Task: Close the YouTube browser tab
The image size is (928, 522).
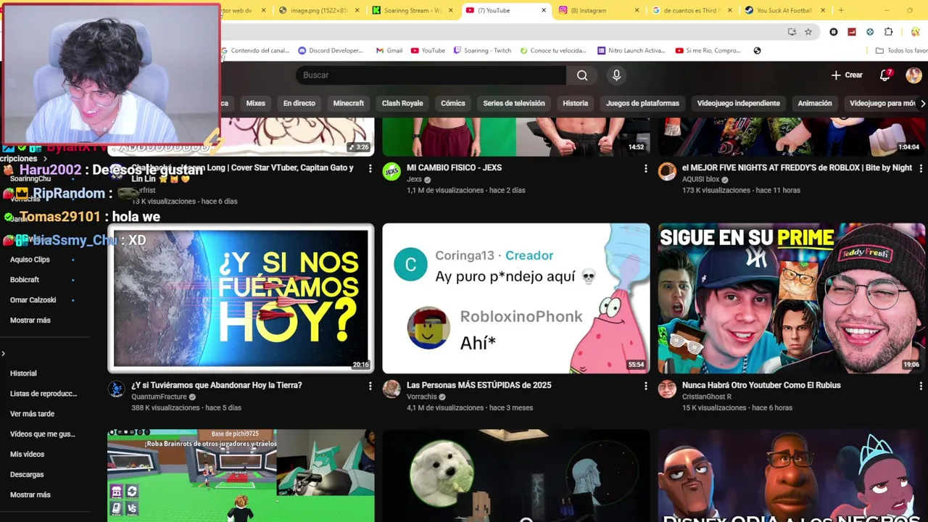Action: pos(544,10)
